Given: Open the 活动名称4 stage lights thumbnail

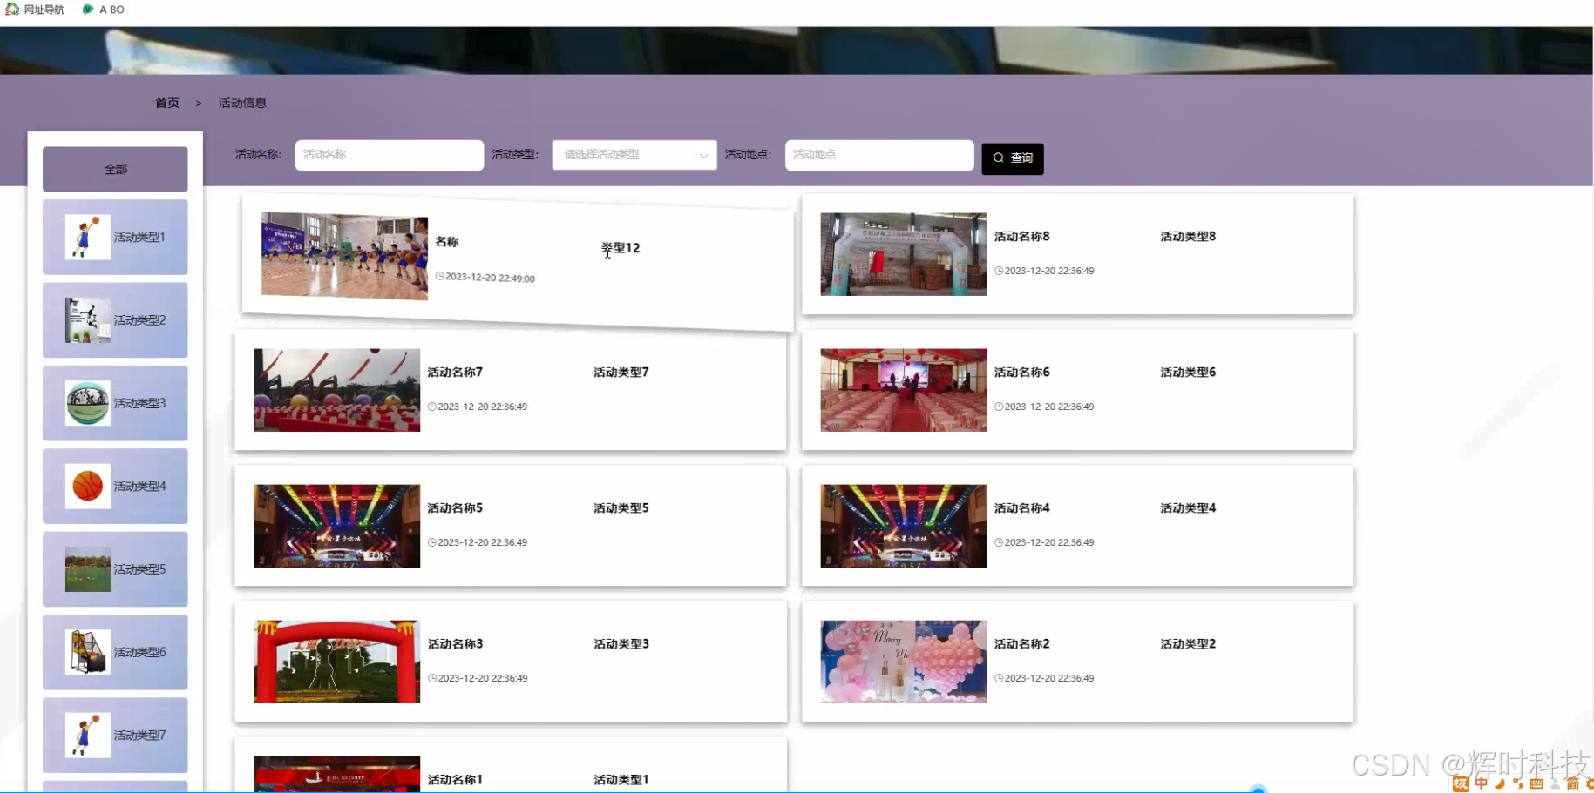Looking at the screenshot, I should [903, 526].
